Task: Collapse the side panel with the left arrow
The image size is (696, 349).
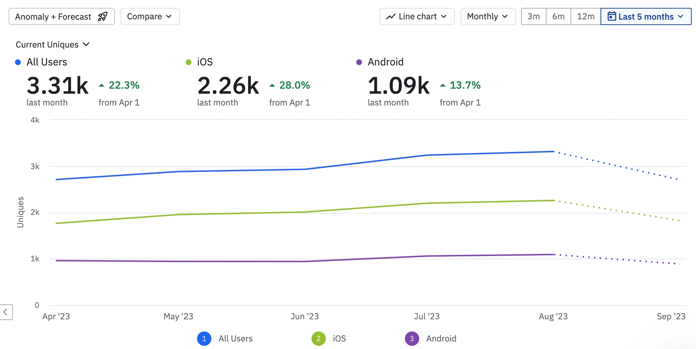Action: (6, 312)
